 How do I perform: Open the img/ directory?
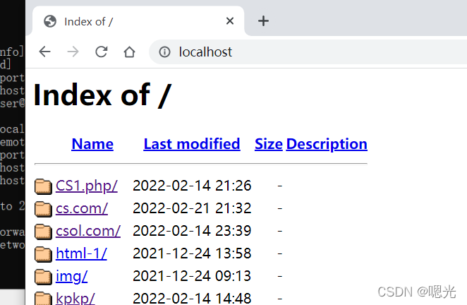[x=71, y=276]
